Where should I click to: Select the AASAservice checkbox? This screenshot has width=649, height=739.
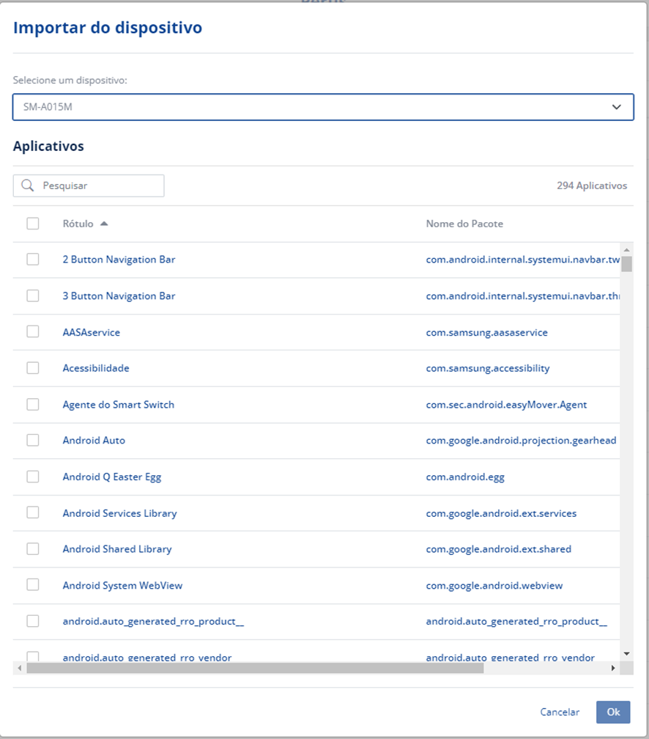pos(33,331)
